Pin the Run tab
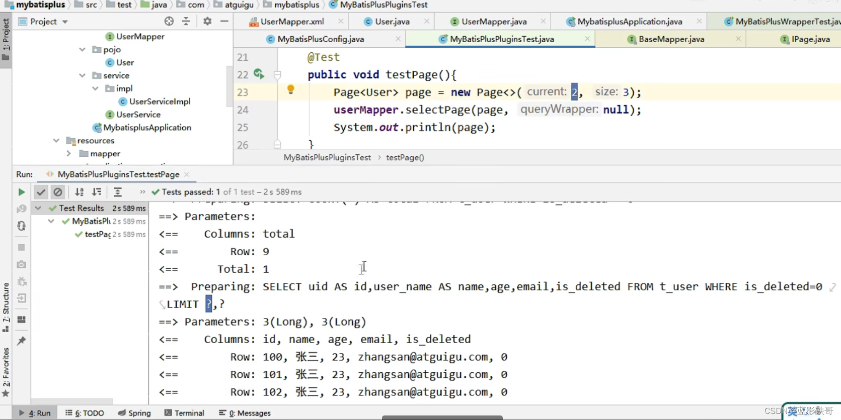The height and width of the screenshot is (420, 841). tap(21, 341)
